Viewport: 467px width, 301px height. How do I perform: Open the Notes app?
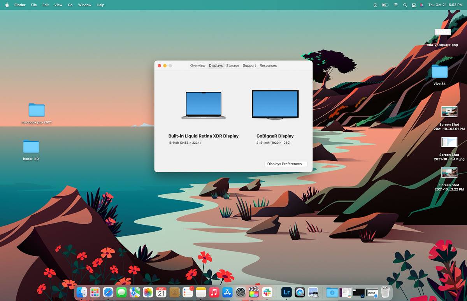pos(201,292)
